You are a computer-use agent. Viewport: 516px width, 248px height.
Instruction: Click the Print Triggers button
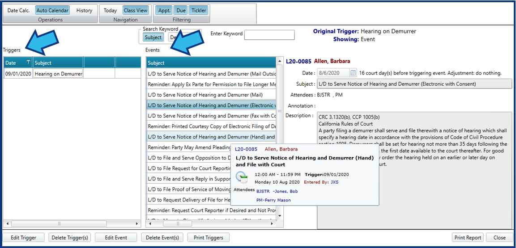point(208,237)
